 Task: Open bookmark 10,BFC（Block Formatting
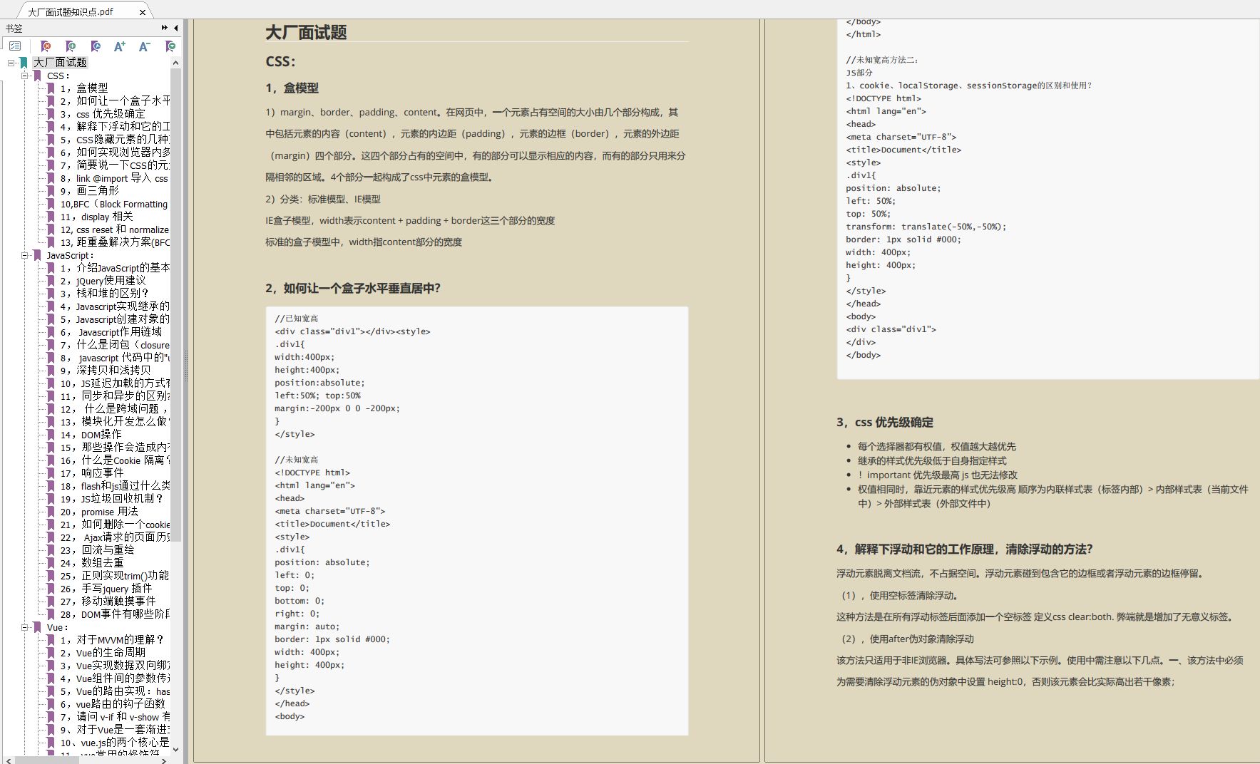click(114, 204)
